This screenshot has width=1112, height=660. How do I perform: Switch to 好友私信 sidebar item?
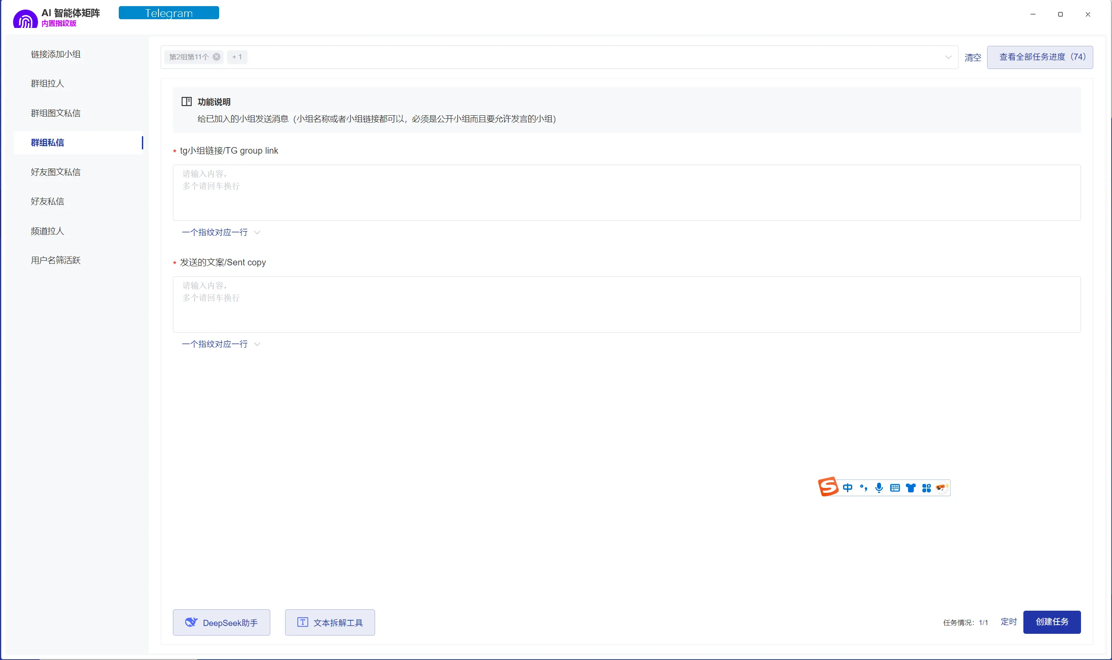(x=48, y=202)
